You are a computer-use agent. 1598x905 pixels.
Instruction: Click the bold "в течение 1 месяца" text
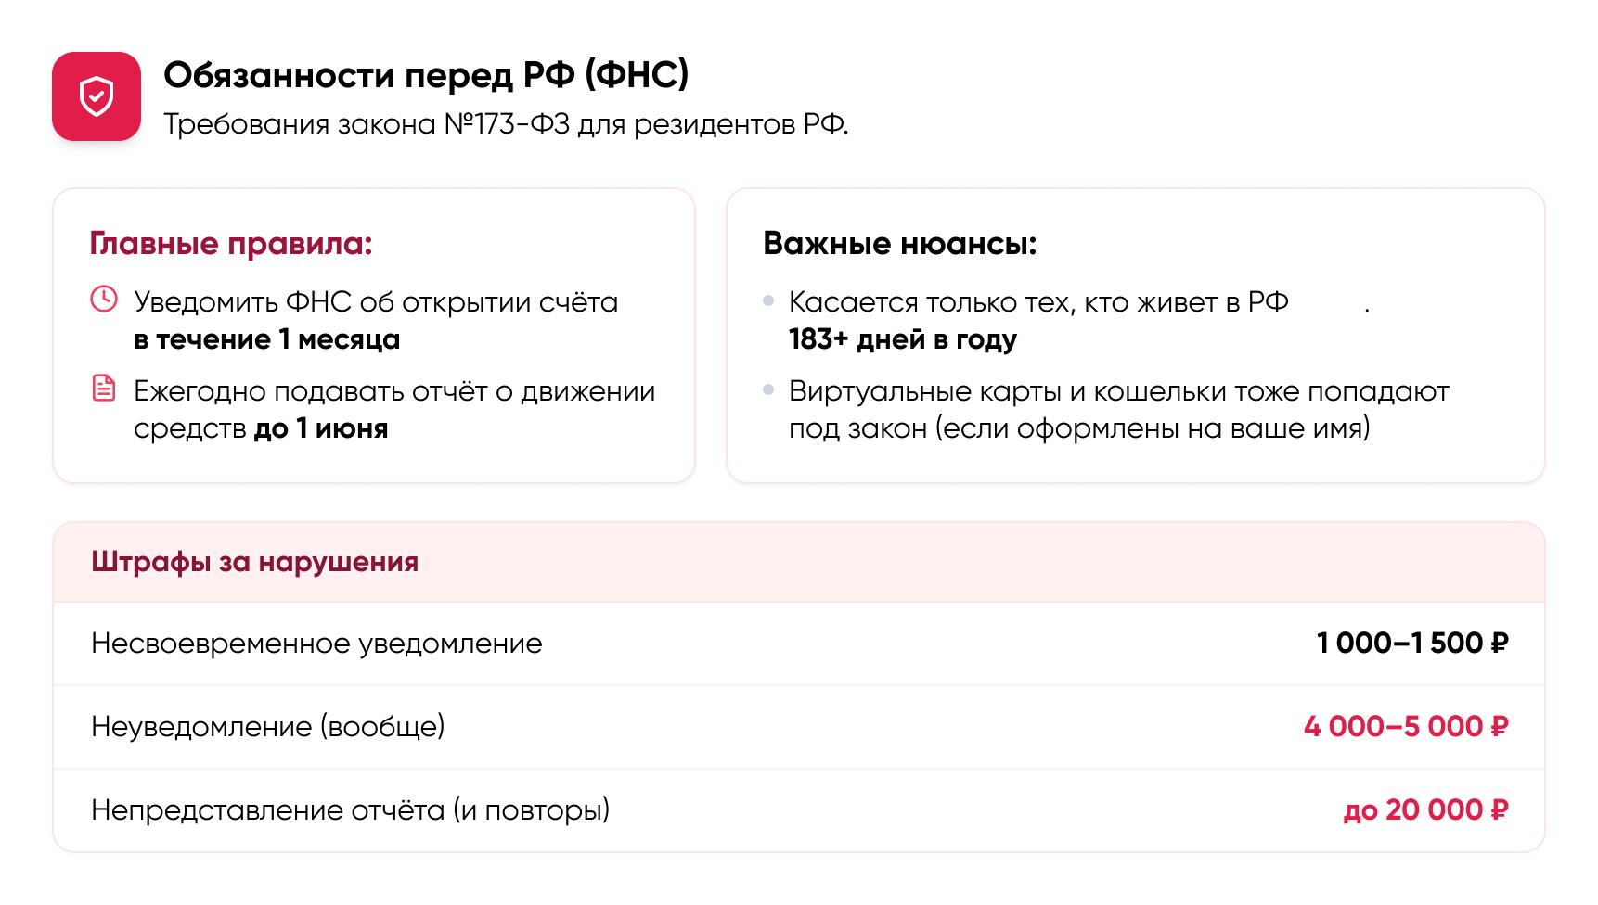(x=267, y=339)
